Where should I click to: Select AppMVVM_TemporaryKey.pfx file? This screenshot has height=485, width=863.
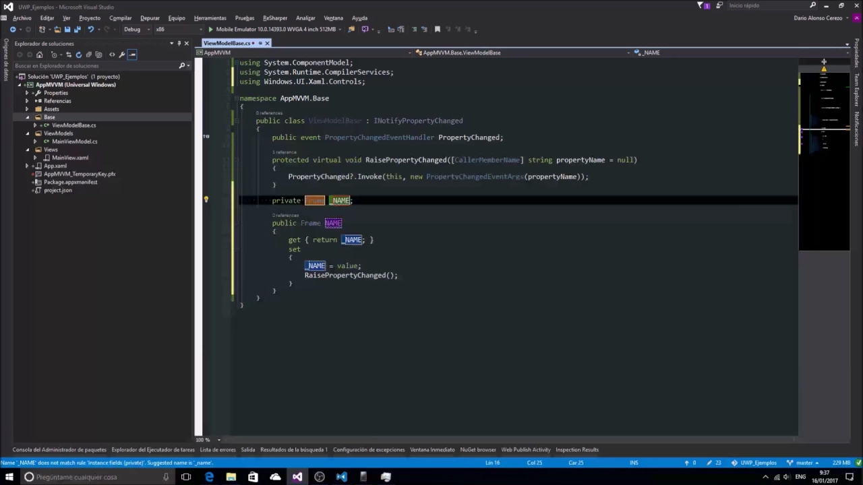(80, 174)
